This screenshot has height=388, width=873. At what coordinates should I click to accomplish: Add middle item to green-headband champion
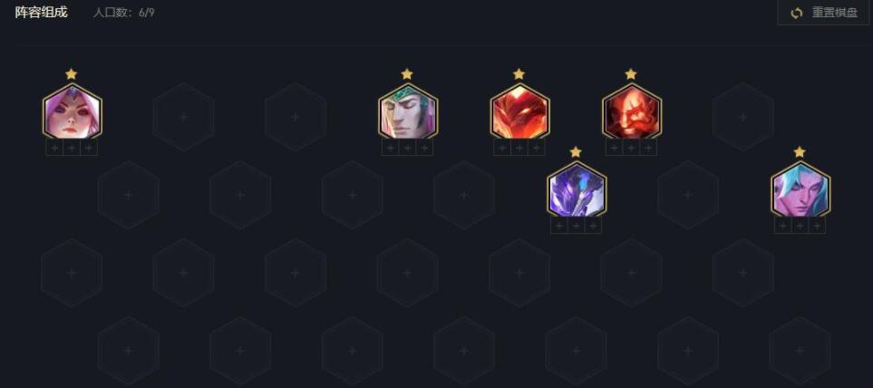pyautogui.click(x=408, y=148)
